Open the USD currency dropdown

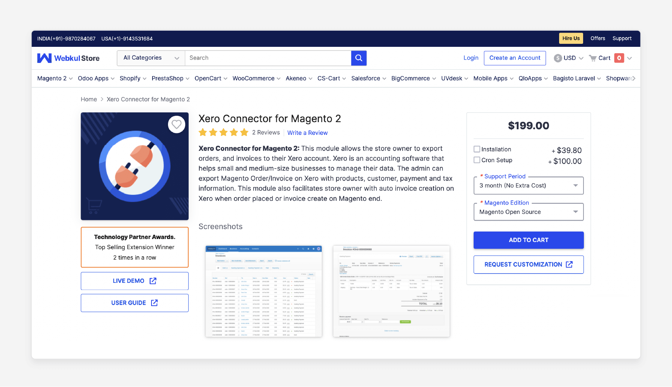pyautogui.click(x=569, y=58)
